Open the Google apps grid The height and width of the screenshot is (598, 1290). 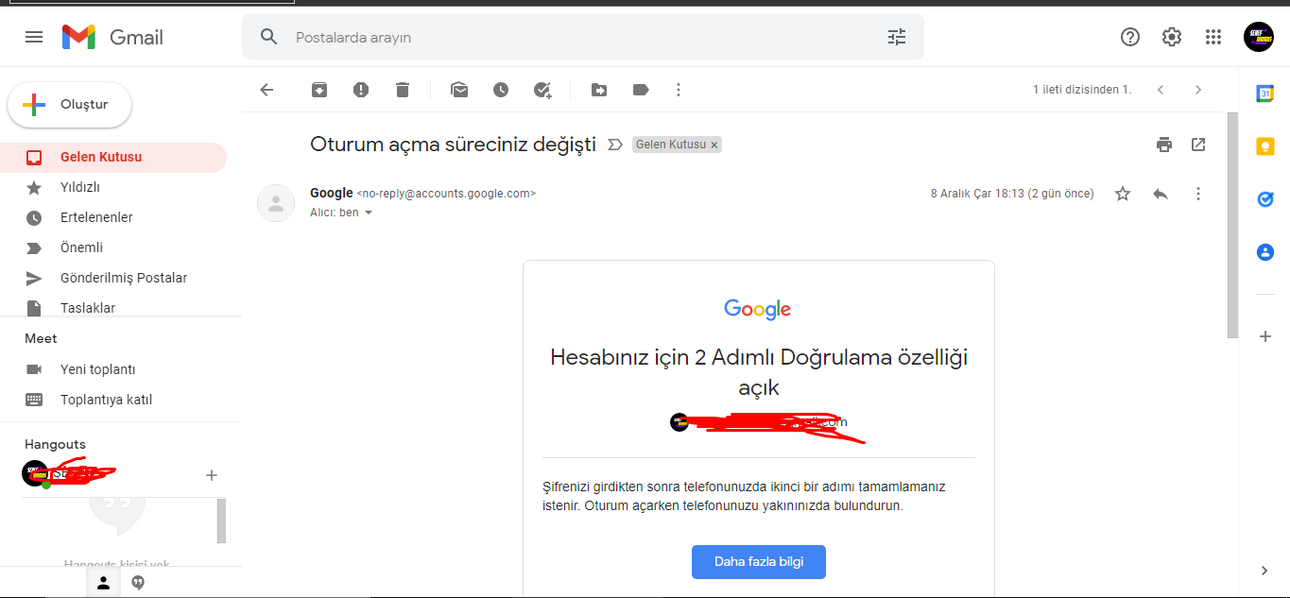coord(1213,37)
